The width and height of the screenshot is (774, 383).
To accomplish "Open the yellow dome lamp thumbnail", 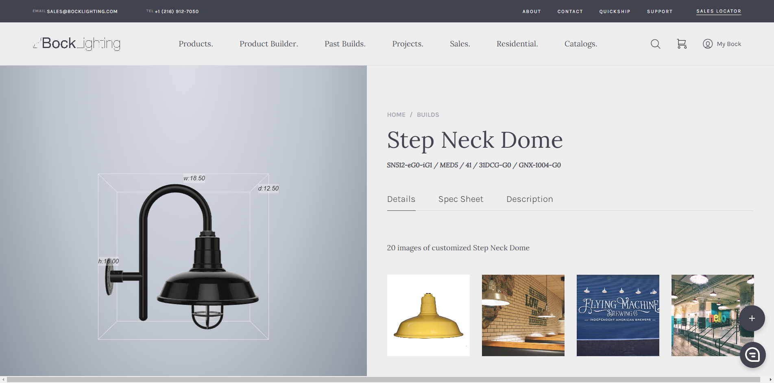I will coord(428,315).
